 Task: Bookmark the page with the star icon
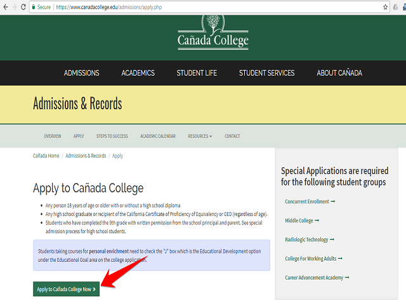385,7
